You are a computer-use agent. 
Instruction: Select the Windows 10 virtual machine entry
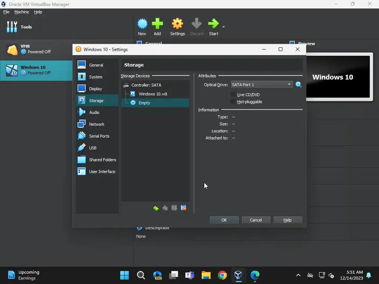click(x=36, y=70)
